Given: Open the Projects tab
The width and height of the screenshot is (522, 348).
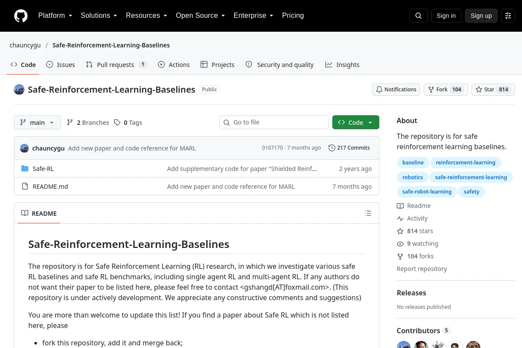Looking at the screenshot, I should (217, 64).
